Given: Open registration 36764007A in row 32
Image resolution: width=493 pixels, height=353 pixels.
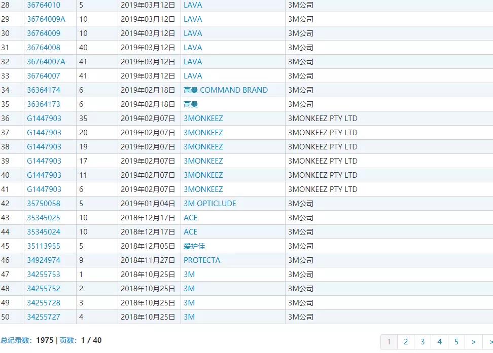Looking at the screenshot, I should pos(46,62).
